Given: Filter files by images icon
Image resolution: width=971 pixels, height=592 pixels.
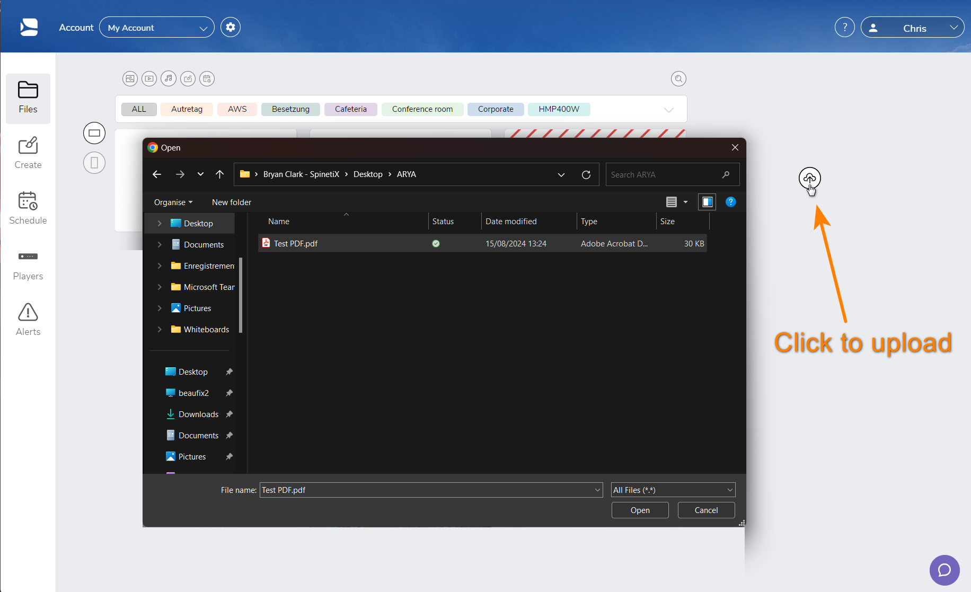Looking at the screenshot, I should point(130,79).
